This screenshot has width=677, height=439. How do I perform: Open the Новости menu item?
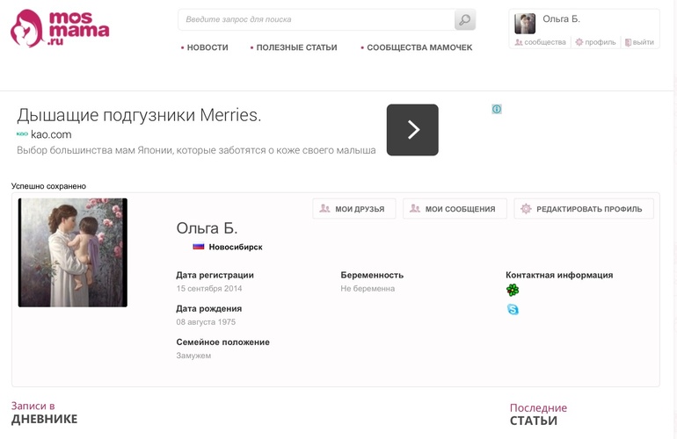click(207, 47)
